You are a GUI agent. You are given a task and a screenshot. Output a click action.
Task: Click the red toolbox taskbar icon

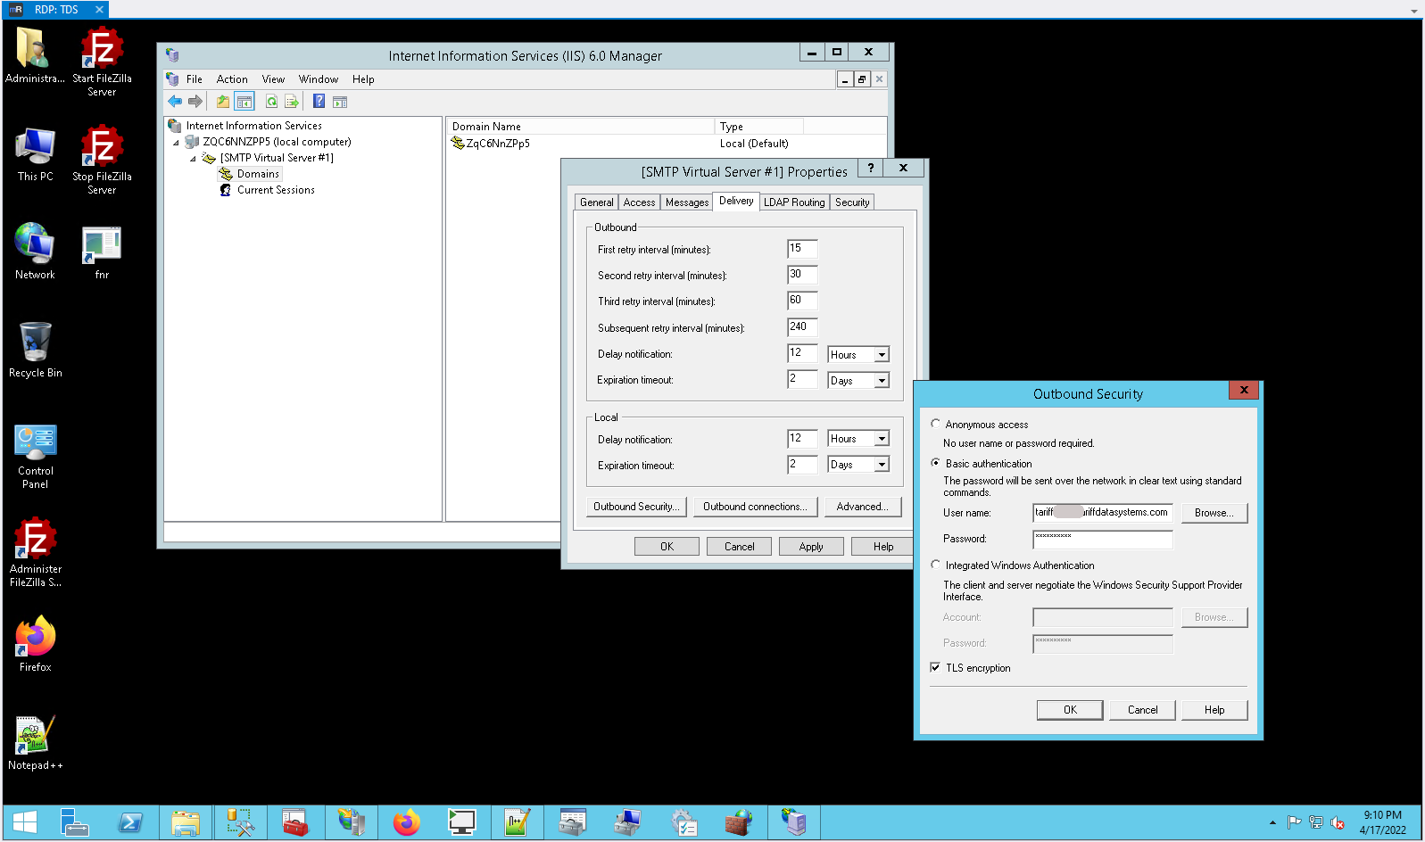pyautogui.click(x=296, y=822)
